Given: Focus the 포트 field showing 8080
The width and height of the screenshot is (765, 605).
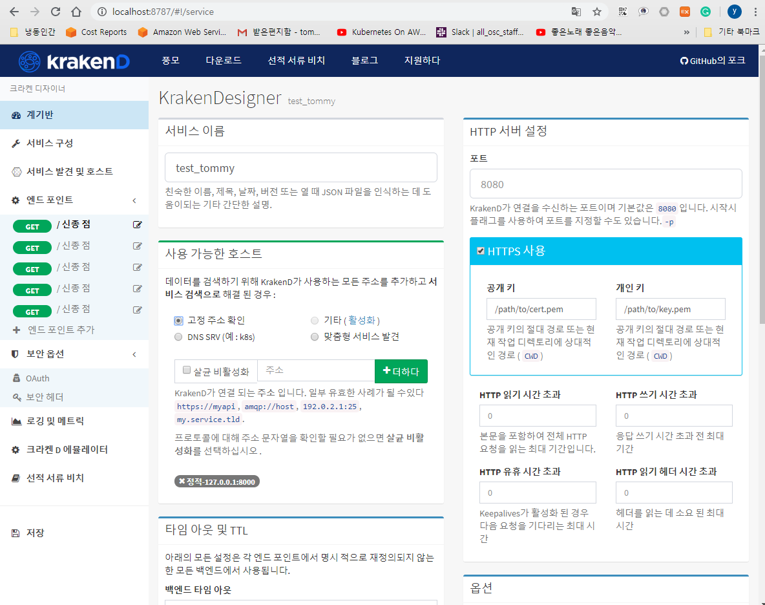Looking at the screenshot, I should (x=606, y=184).
